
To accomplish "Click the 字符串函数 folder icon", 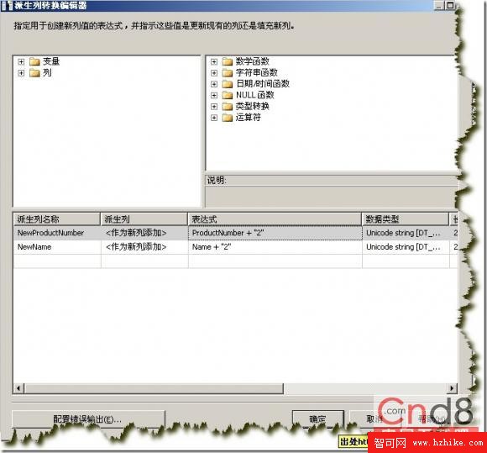I will [228, 73].
